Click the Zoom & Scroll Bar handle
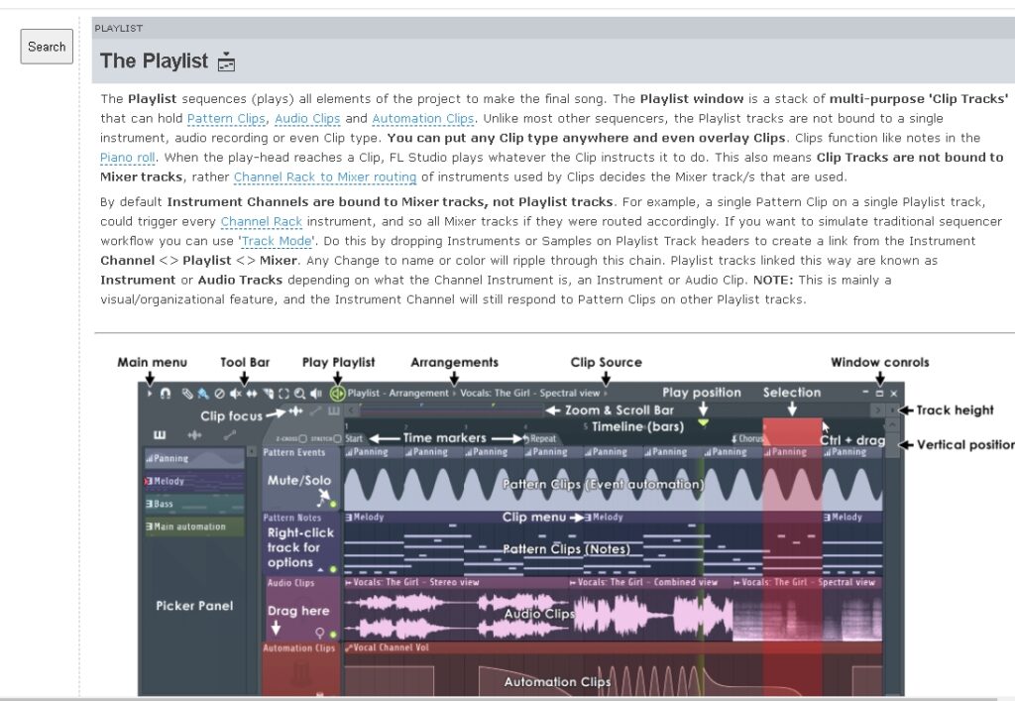The image size is (1015, 701). (451, 409)
